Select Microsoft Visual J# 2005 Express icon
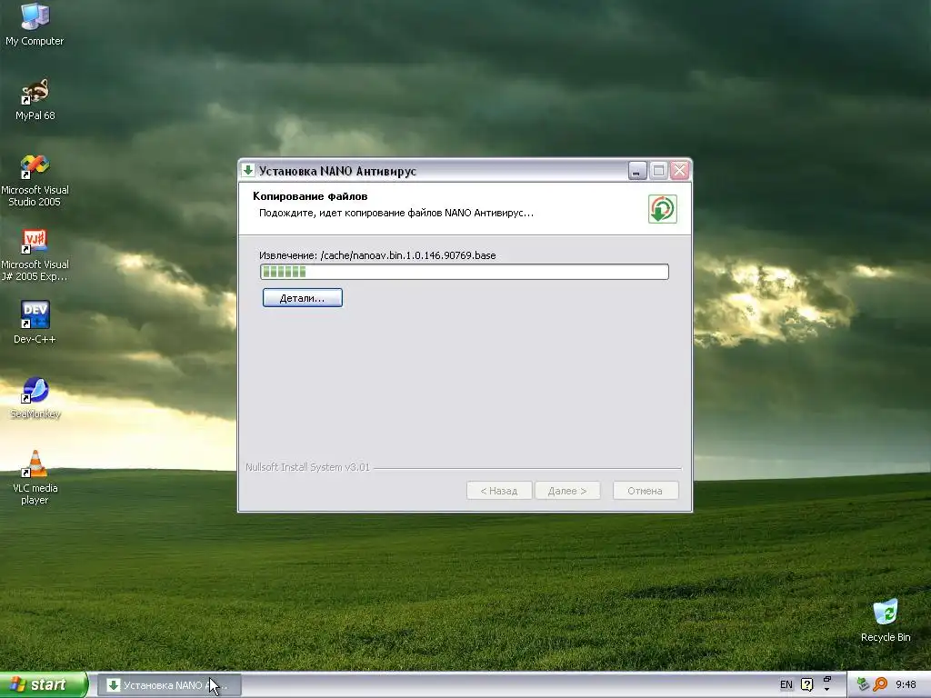 [35, 255]
